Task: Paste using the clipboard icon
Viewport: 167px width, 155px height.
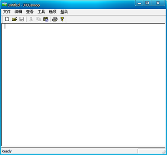Action: (x=46, y=19)
